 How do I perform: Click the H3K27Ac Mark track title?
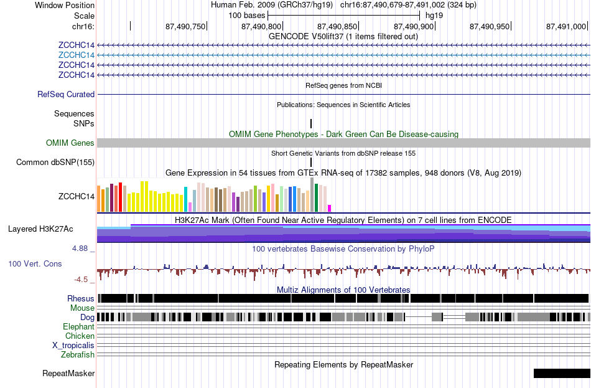coord(343,220)
